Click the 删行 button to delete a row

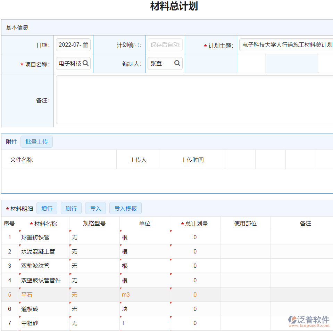[71, 208]
